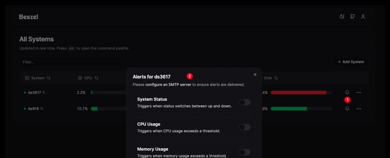
Task: Click the bell icon for ds3617
Action: pos(347,92)
